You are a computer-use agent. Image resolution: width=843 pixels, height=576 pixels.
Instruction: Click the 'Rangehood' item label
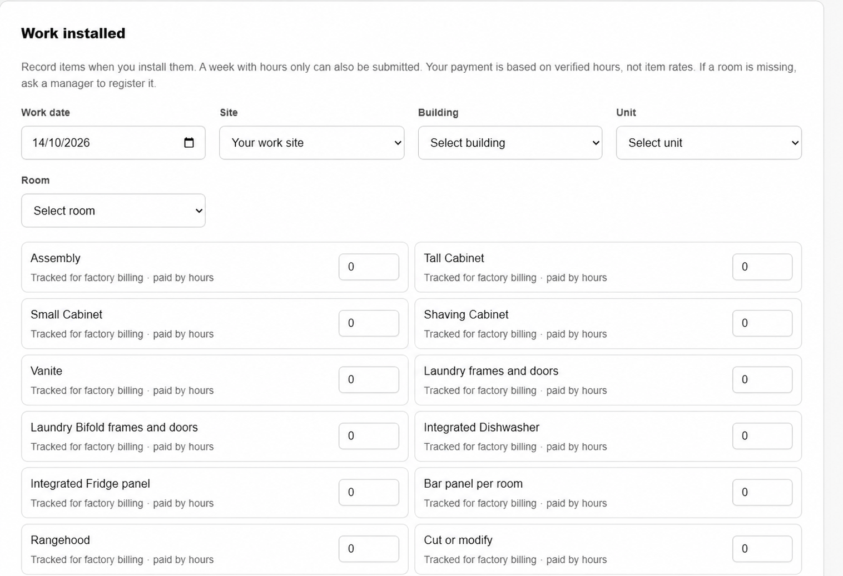60,540
